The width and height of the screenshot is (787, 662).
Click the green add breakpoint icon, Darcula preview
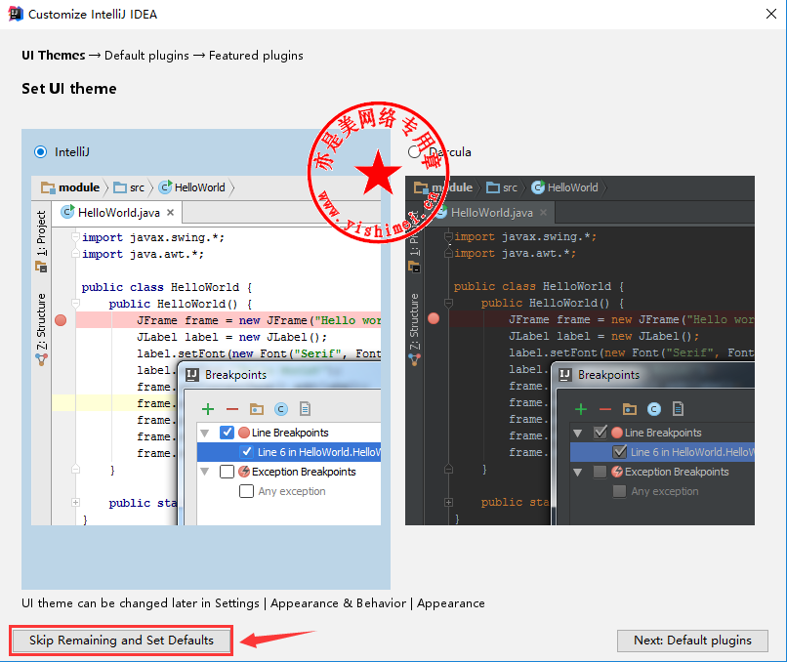tap(581, 409)
